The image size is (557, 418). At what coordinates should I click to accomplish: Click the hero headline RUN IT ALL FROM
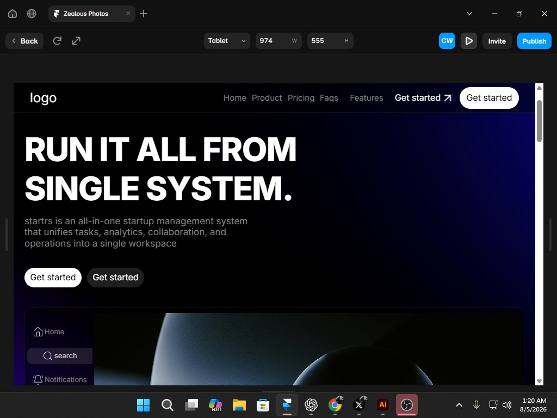(x=160, y=149)
